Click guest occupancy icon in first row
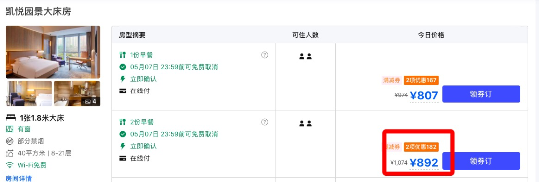This screenshot has width=539, height=182. pyautogui.click(x=305, y=57)
